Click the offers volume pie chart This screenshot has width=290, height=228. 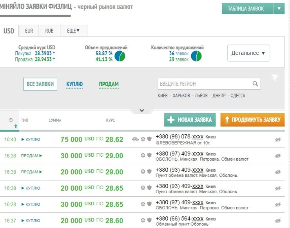point(120,56)
